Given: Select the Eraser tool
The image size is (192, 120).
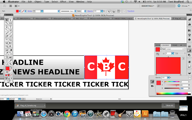Looking at the screenshot, I should (x=10, y=36).
